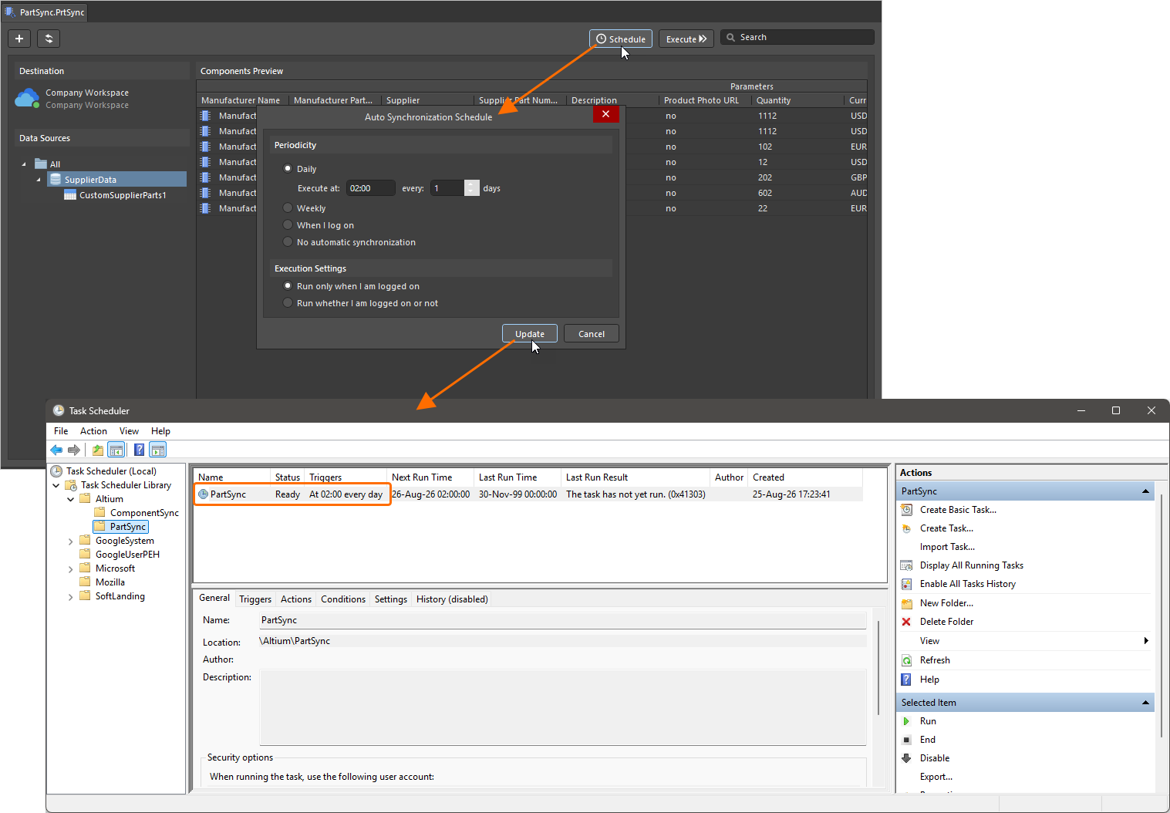This screenshot has height=813, width=1170.
Task: Collapse the PartSync section in Actions pane
Action: 1145,491
